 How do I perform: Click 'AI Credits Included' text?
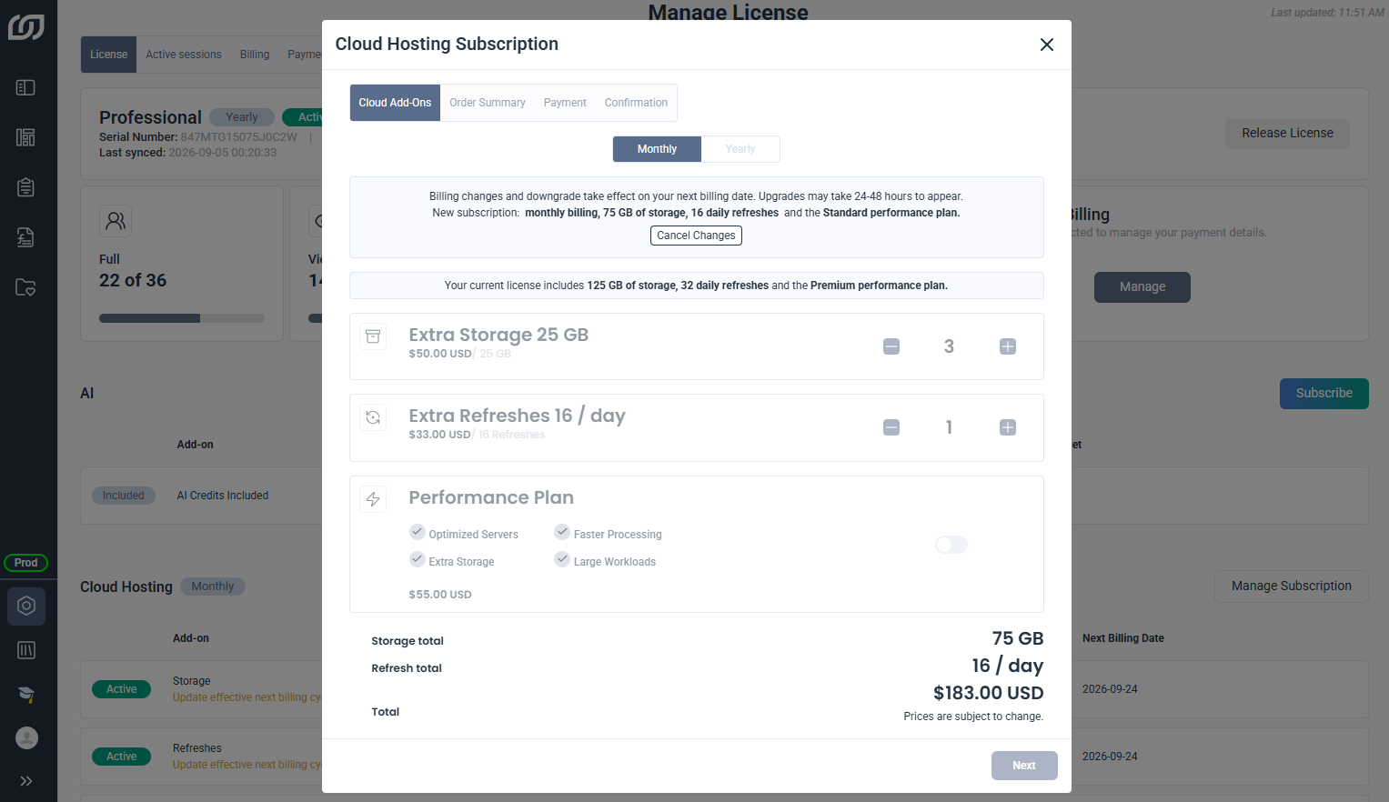point(223,496)
